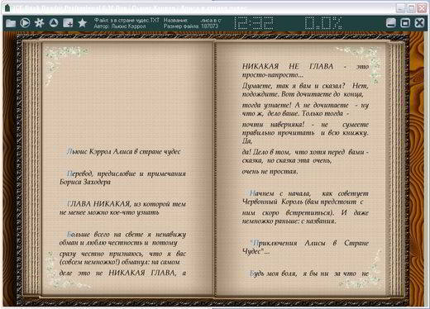
Task: Click the line starting 'Начнем с начала'
Action: coord(308,193)
